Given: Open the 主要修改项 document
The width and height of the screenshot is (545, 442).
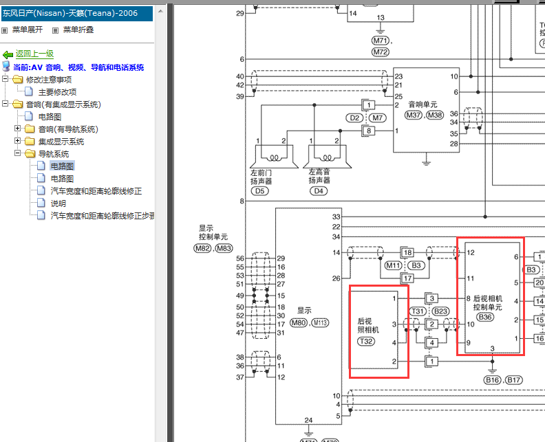Looking at the screenshot, I should coord(57,92).
